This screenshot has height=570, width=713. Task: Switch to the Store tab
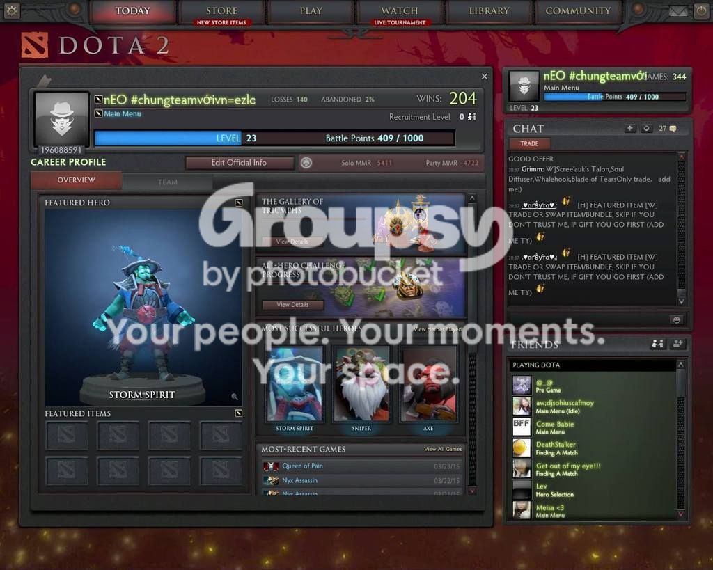coord(221,11)
